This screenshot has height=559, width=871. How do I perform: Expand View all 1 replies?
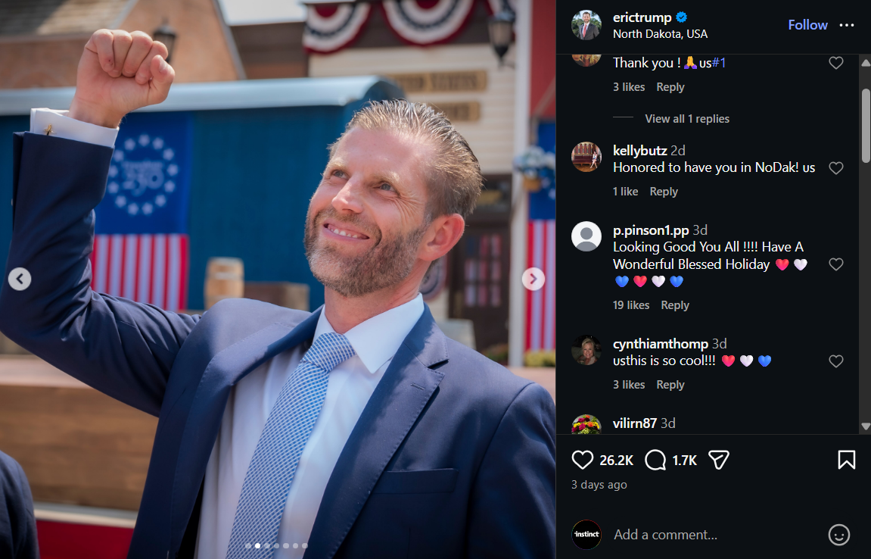click(687, 118)
